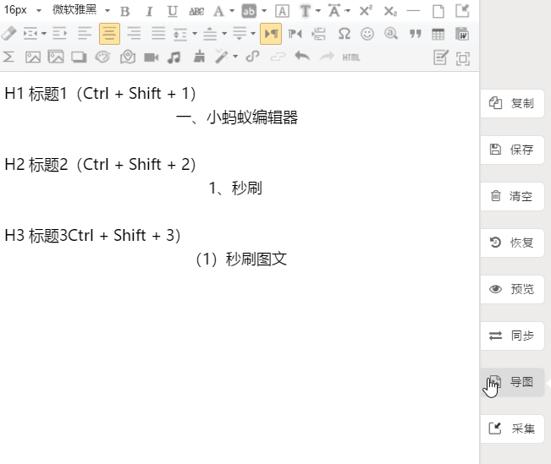Toggle italic text style
The height and width of the screenshot is (464, 551).
(x=149, y=11)
